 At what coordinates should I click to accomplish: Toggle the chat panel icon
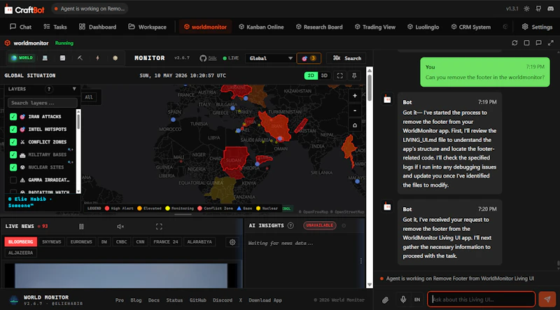pyautogui.click(x=538, y=43)
